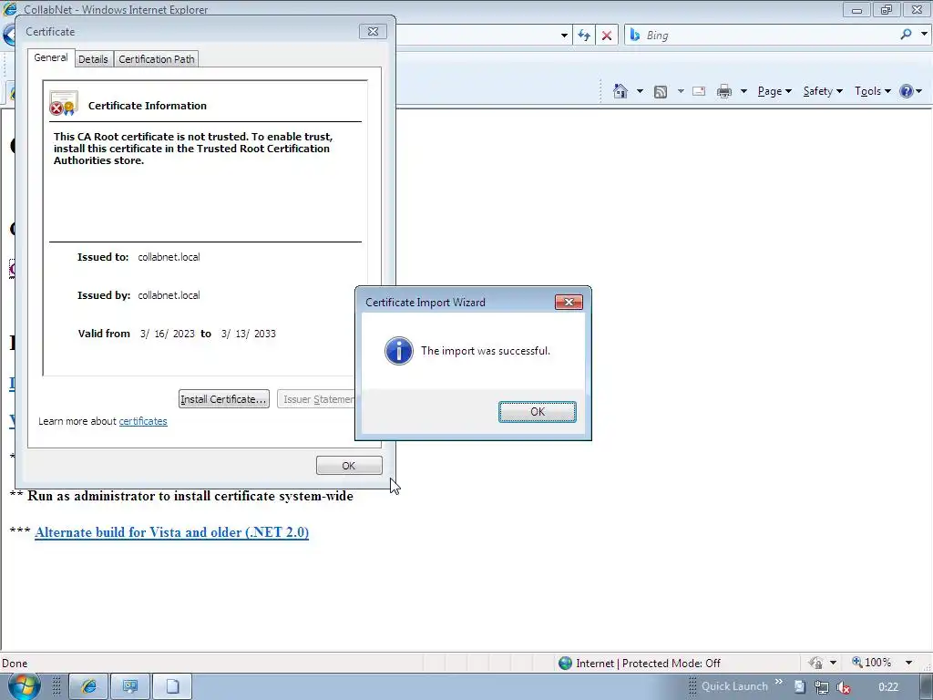Click the certificate error icon in dialog
The image size is (933, 700).
click(64, 104)
